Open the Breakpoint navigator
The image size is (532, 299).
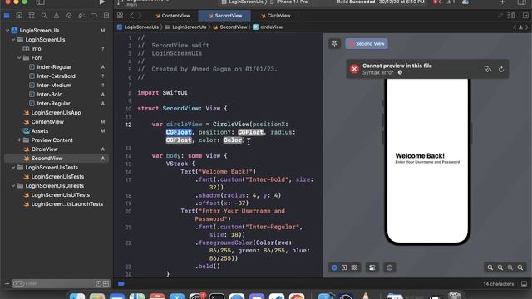tap(94, 16)
